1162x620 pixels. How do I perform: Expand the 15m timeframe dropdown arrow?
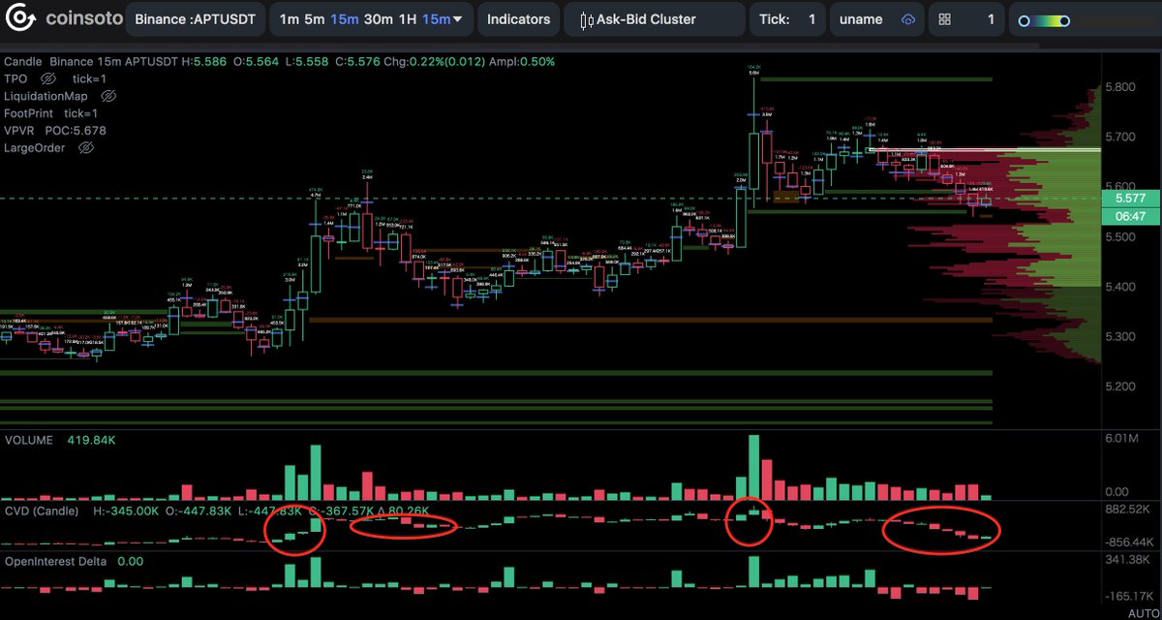click(456, 19)
